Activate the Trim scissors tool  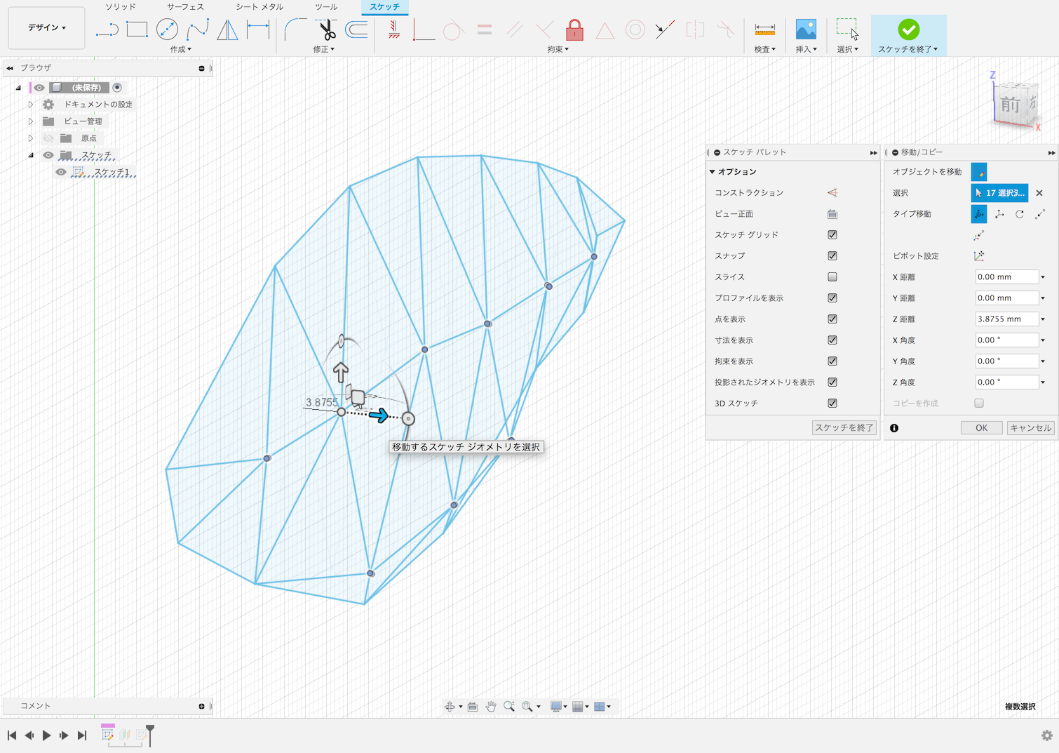tap(327, 29)
